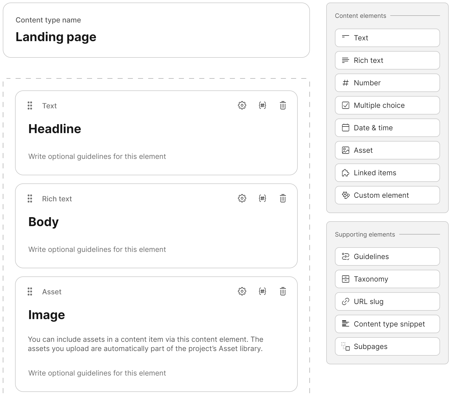This screenshot has width=452, height=397.
Task: Edit the Landing page content type name
Action: [x=56, y=37]
